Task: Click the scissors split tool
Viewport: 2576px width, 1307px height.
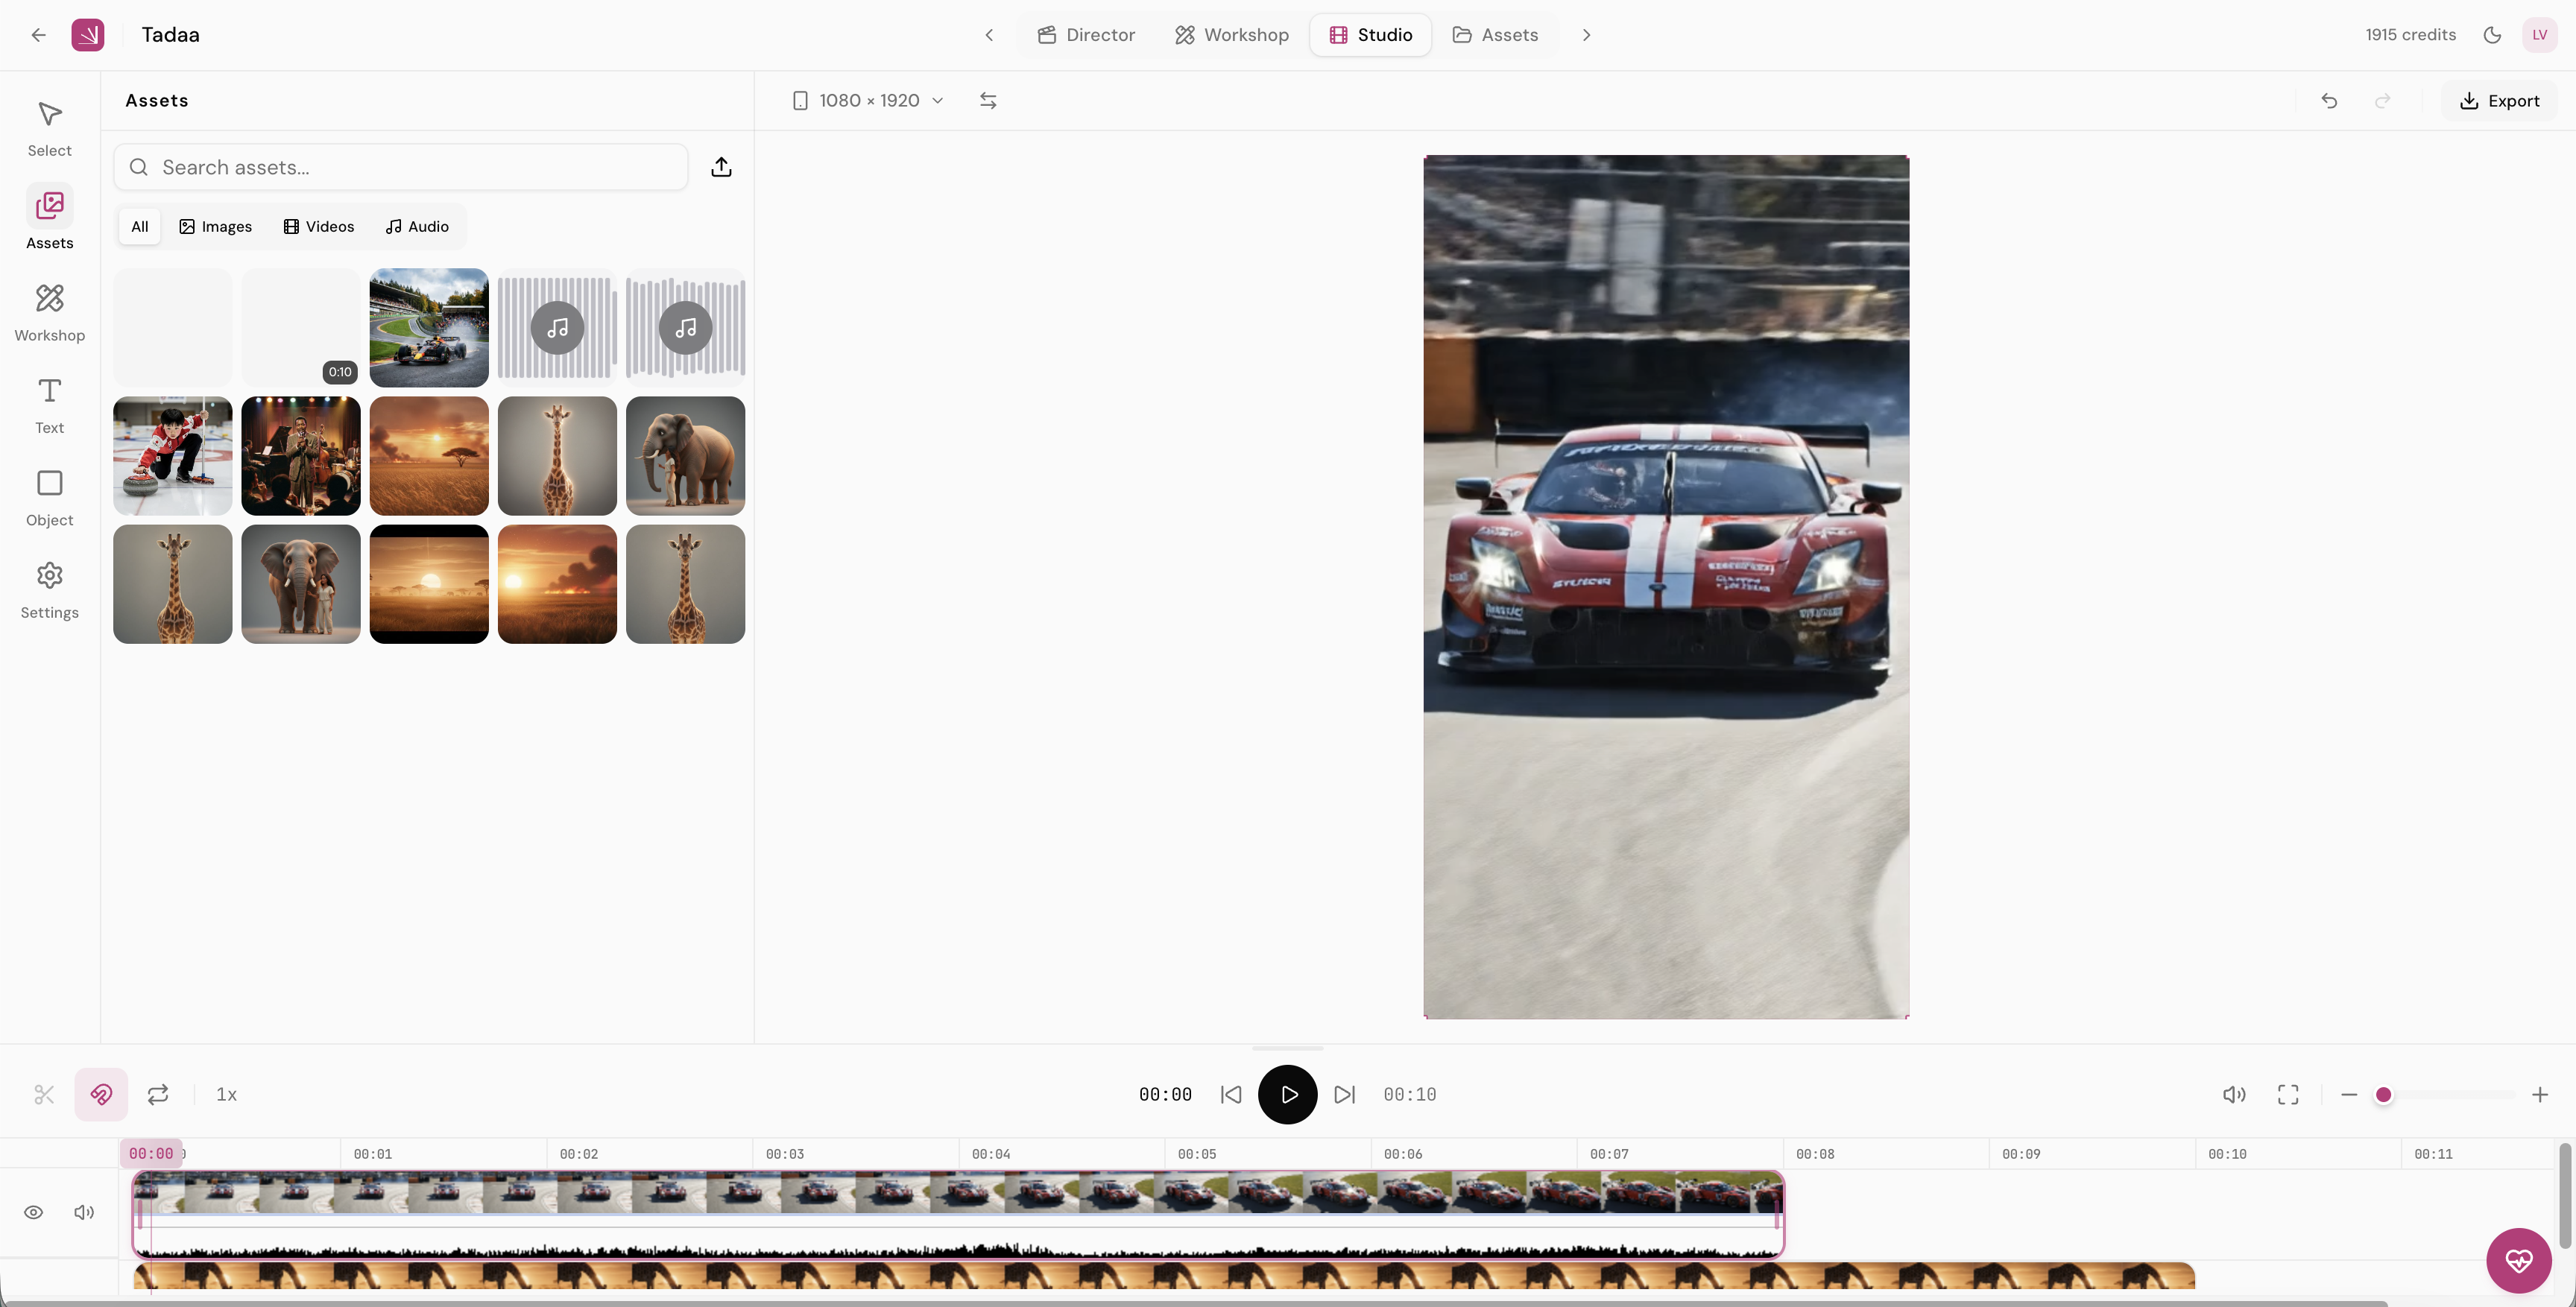Action: (x=44, y=1094)
